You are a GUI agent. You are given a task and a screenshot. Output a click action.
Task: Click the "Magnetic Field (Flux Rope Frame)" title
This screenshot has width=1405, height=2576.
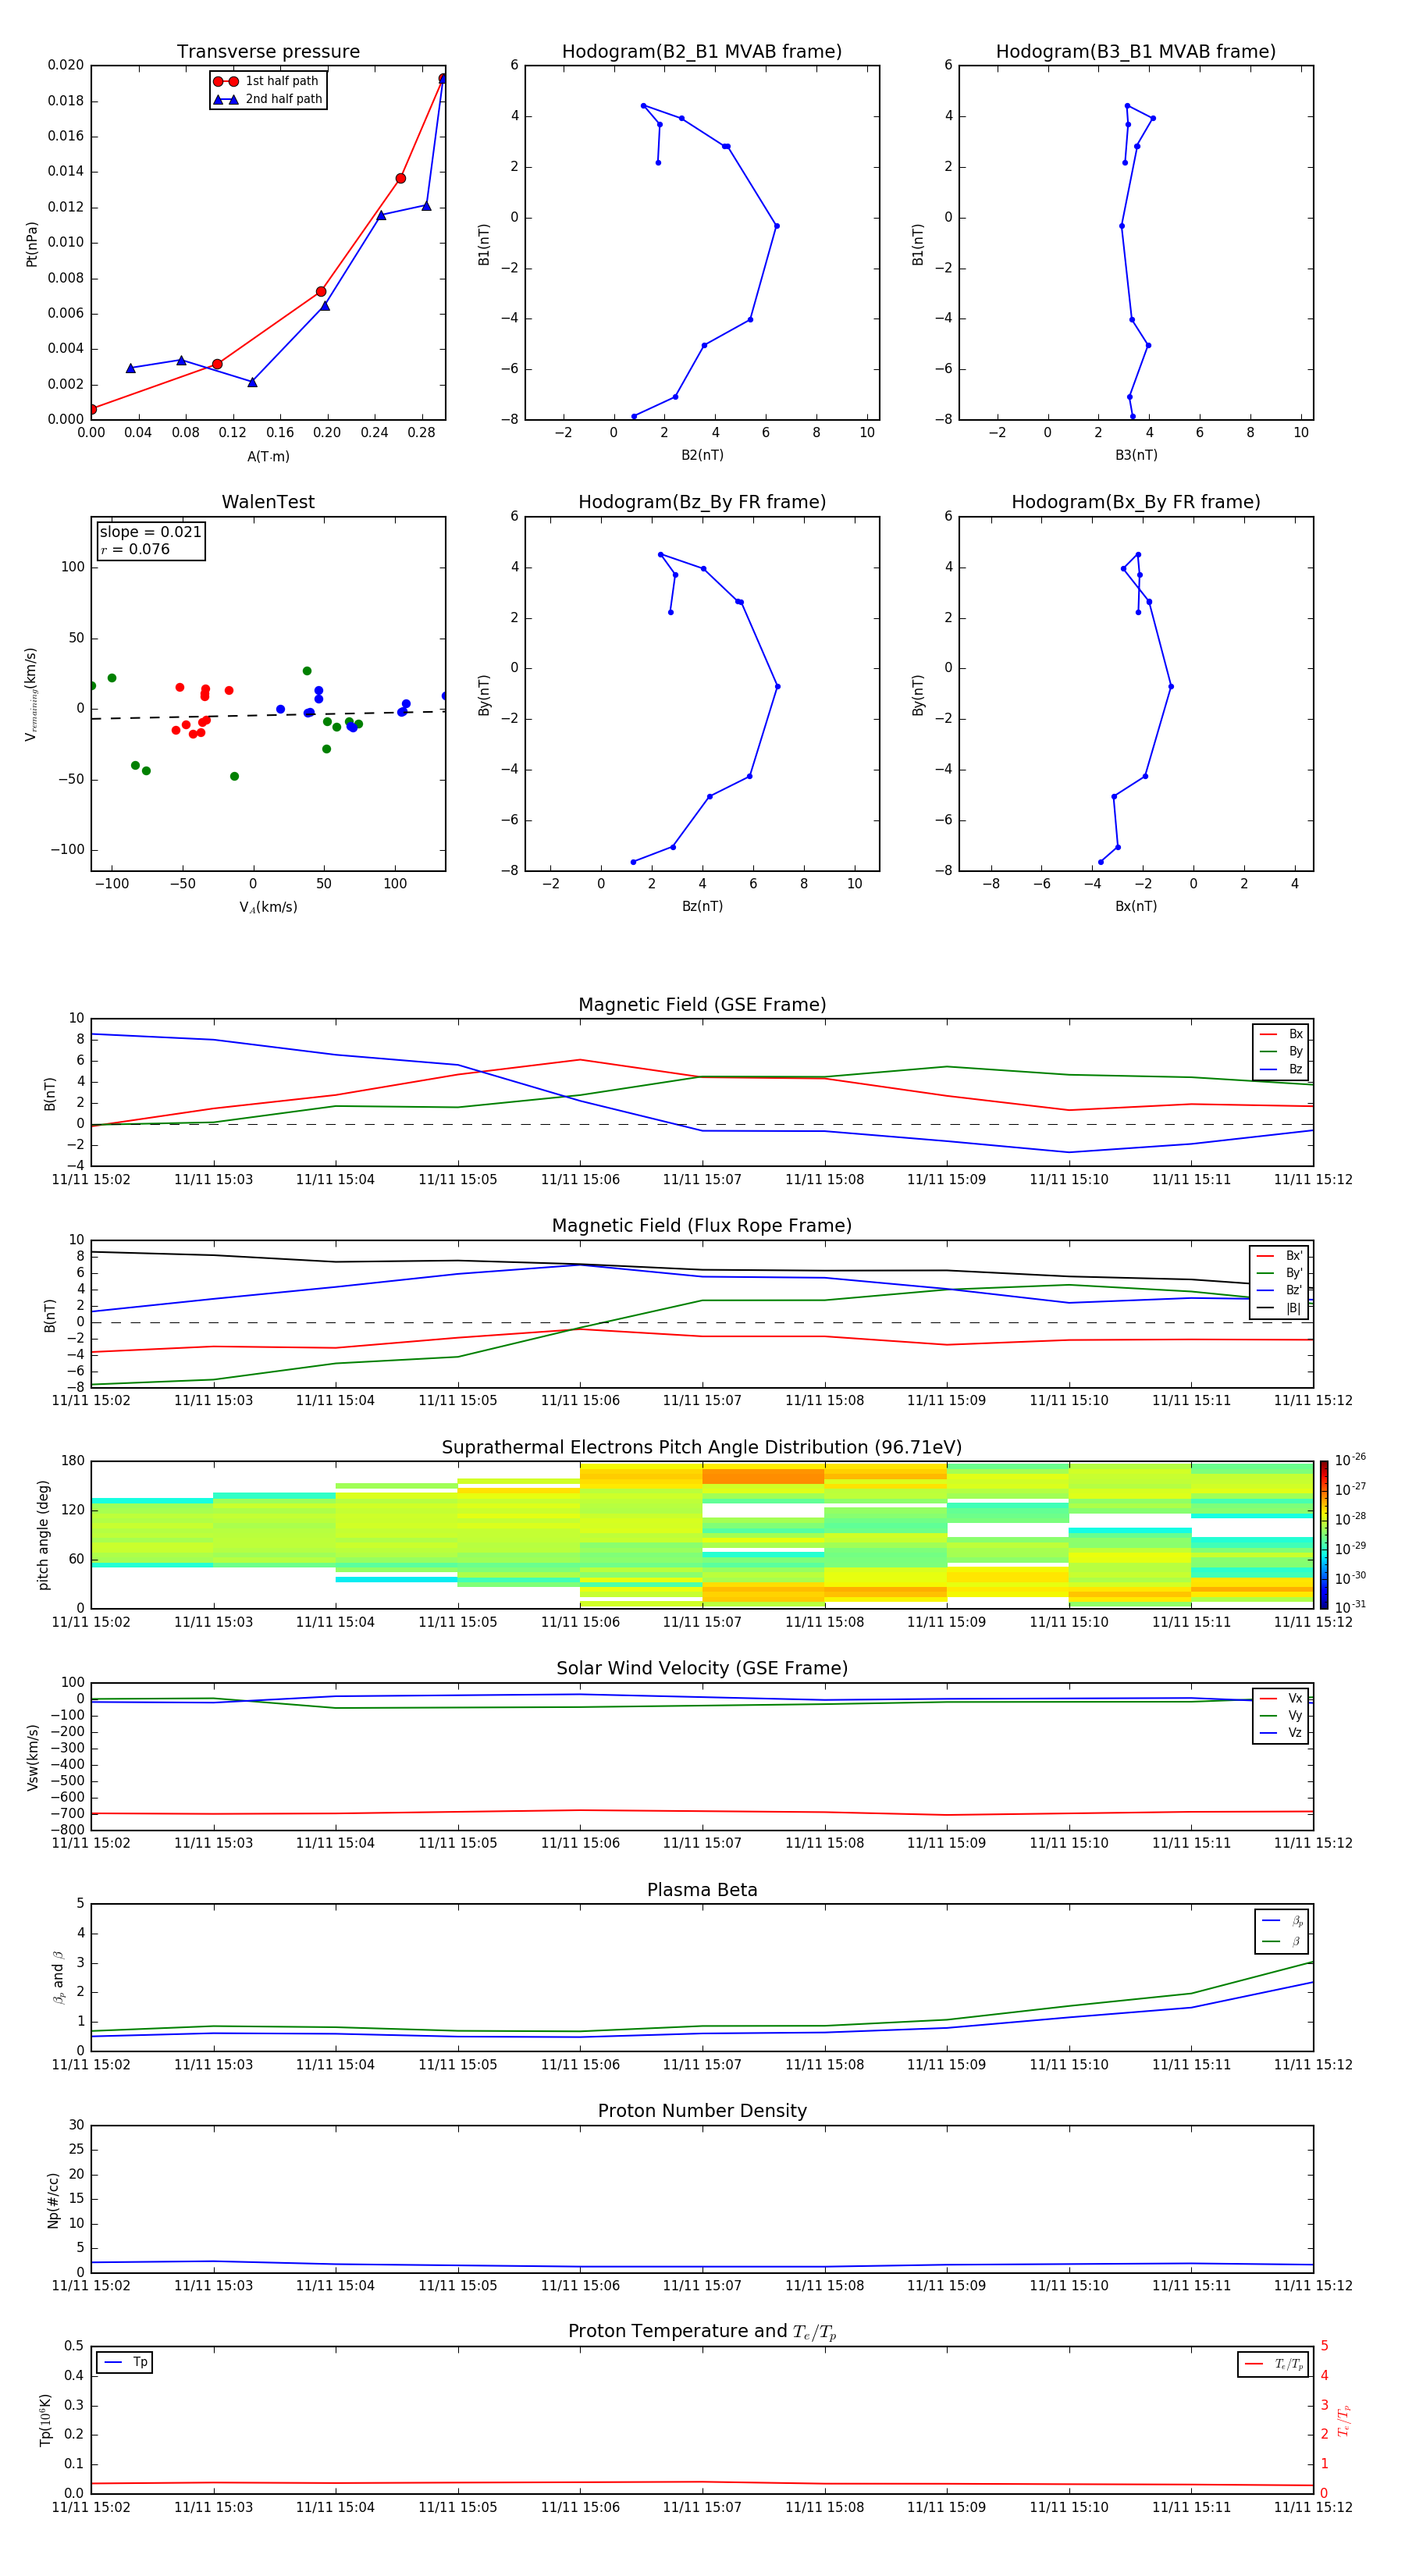coord(702,1226)
